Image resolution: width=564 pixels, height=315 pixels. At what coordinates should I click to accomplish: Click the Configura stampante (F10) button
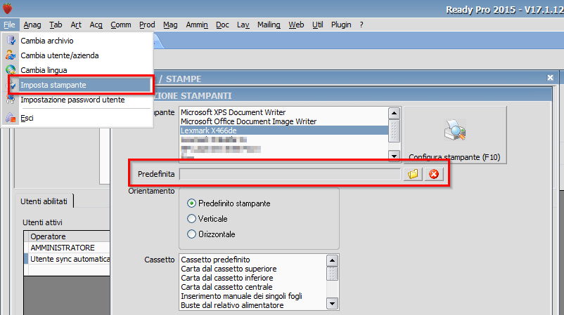point(455,135)
